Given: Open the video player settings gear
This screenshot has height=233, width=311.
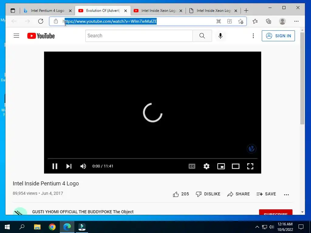Looking at the screenshot, I should (207, 166).
